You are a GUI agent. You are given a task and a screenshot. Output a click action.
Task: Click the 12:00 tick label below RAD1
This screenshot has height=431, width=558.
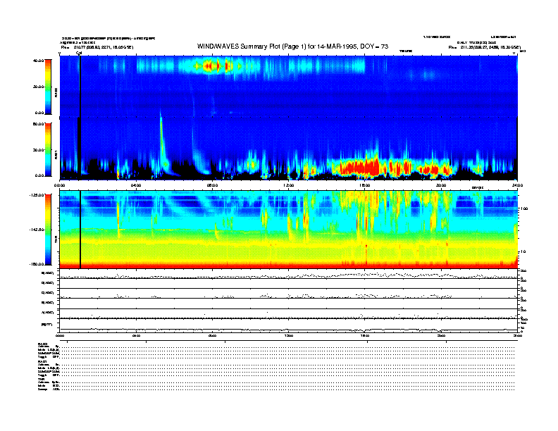click(x=289, y=185)
